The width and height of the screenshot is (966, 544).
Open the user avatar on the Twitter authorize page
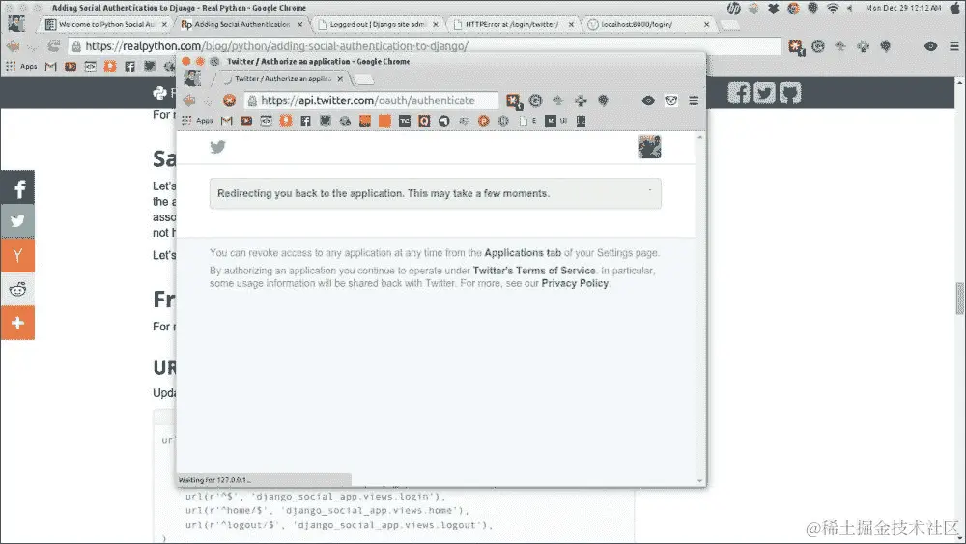(x=649, y=147)
